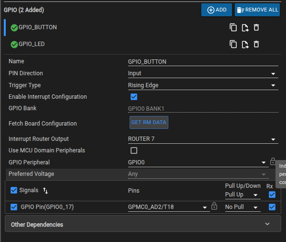Open the No Pull dropdown for GPIO0_17
Viewport: 286px width, 242px height.
tap(243, 207)
